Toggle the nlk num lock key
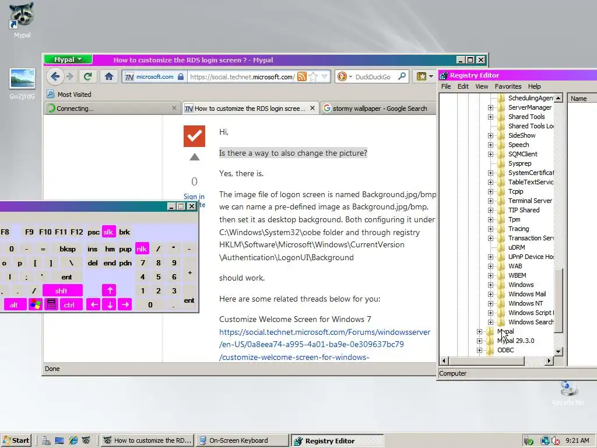The image size is (597, 448). [142, 249]
